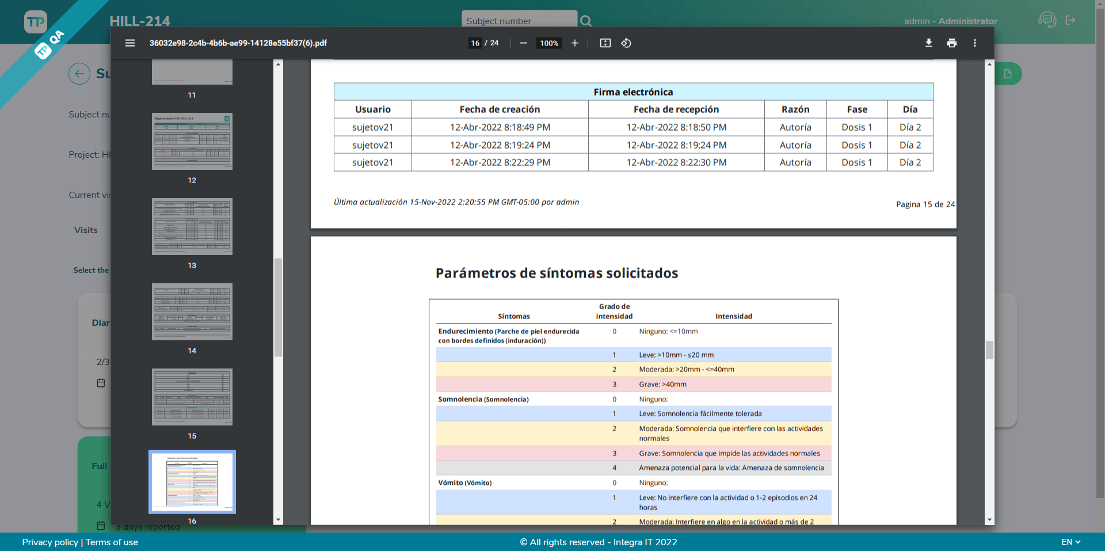Download the PDF file

929,43
